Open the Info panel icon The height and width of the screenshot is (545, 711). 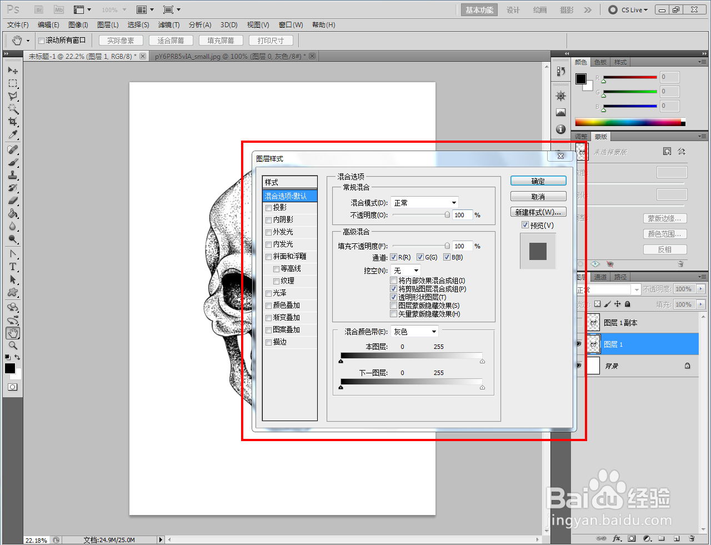pos(561,129)
